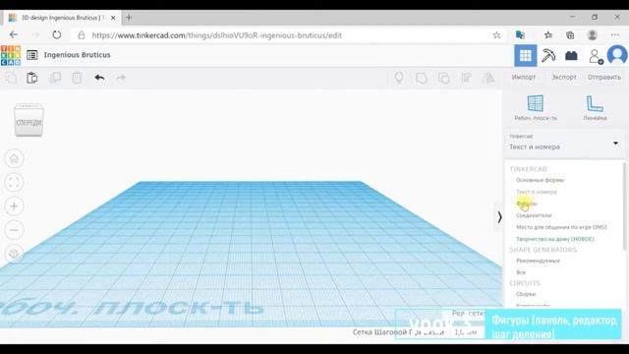Open the Tinkercad logo home link
This screenshot has height=354, width=629.
coord(11,55)
